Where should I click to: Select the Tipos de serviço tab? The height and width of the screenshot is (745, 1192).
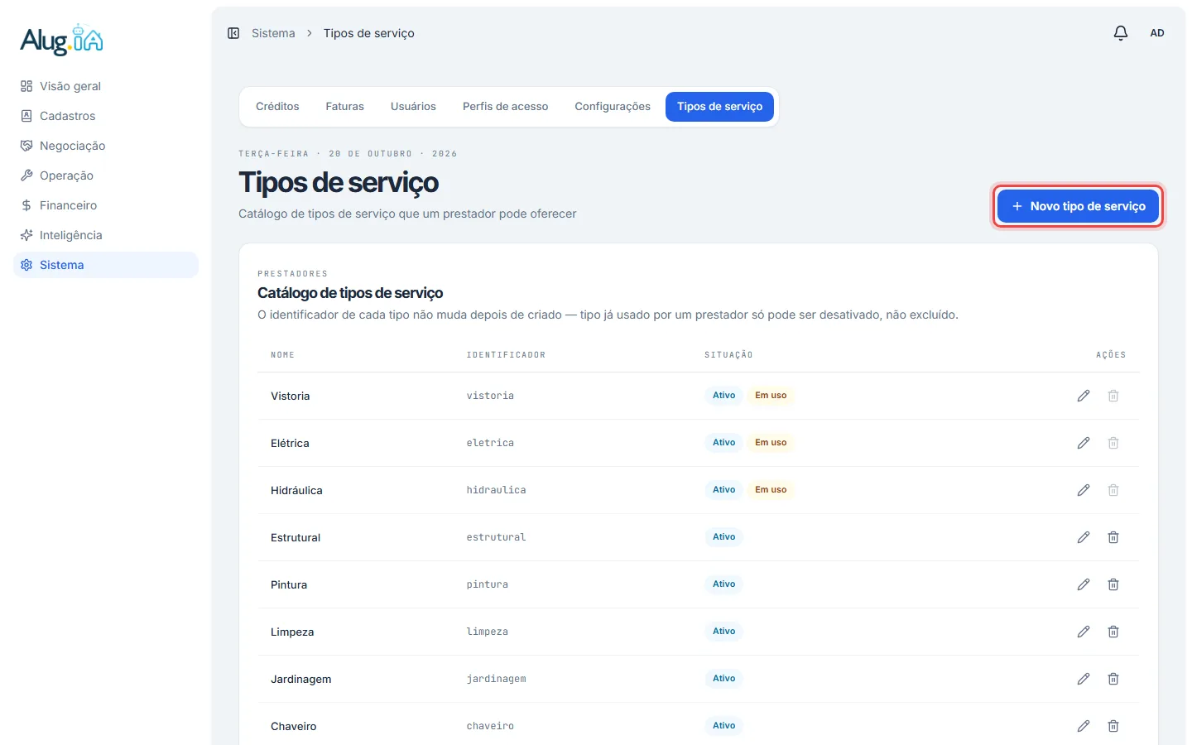[x=720, y=107]
